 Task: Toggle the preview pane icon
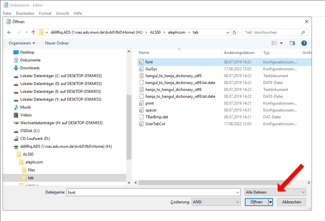pyautogui.click(x=292, y=43)
